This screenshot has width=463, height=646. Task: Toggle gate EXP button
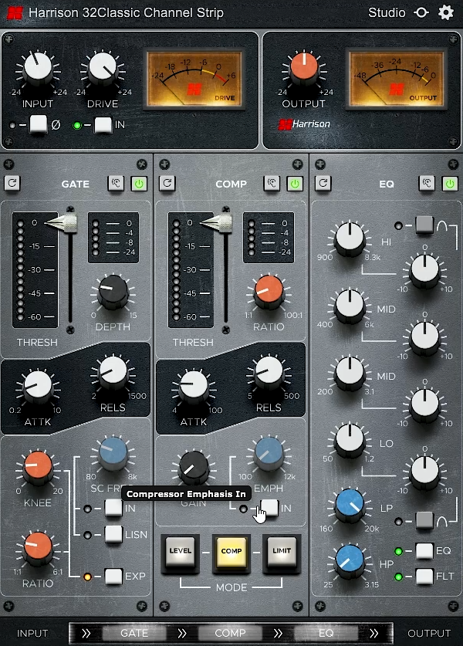click(113, 576)
